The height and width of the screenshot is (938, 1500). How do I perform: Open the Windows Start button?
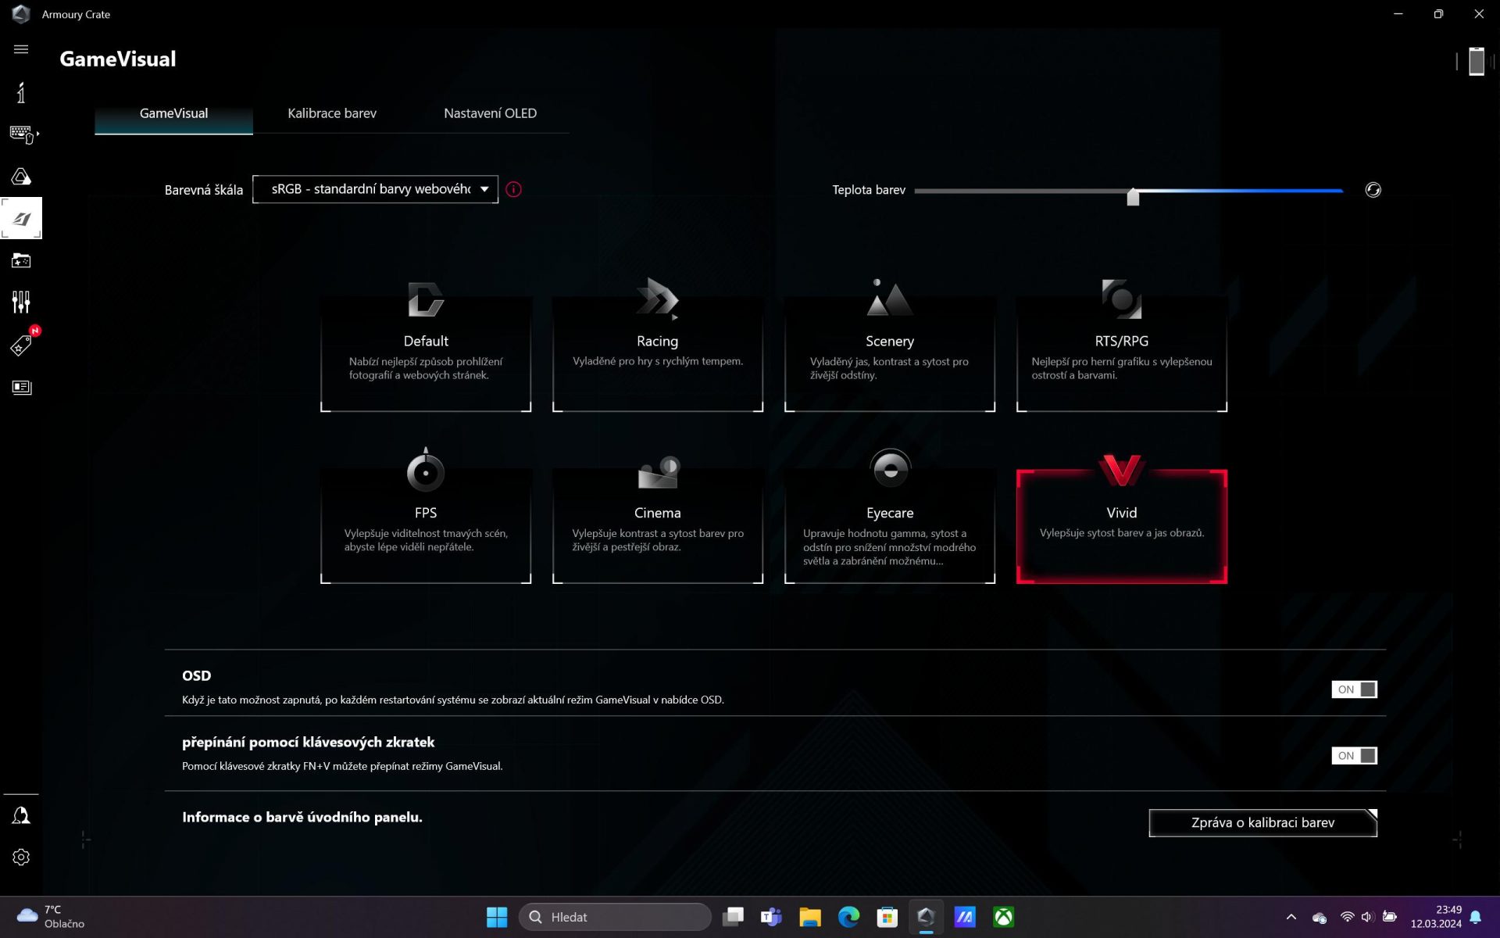(x=497, y=917)
